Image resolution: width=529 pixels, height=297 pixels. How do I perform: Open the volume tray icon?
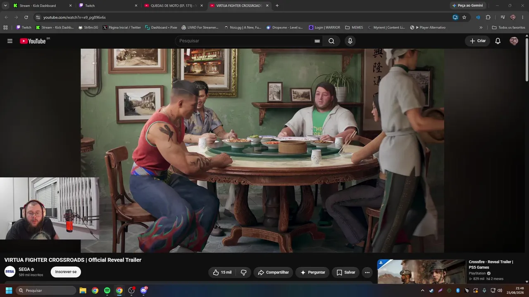click(x=500, y=290)
